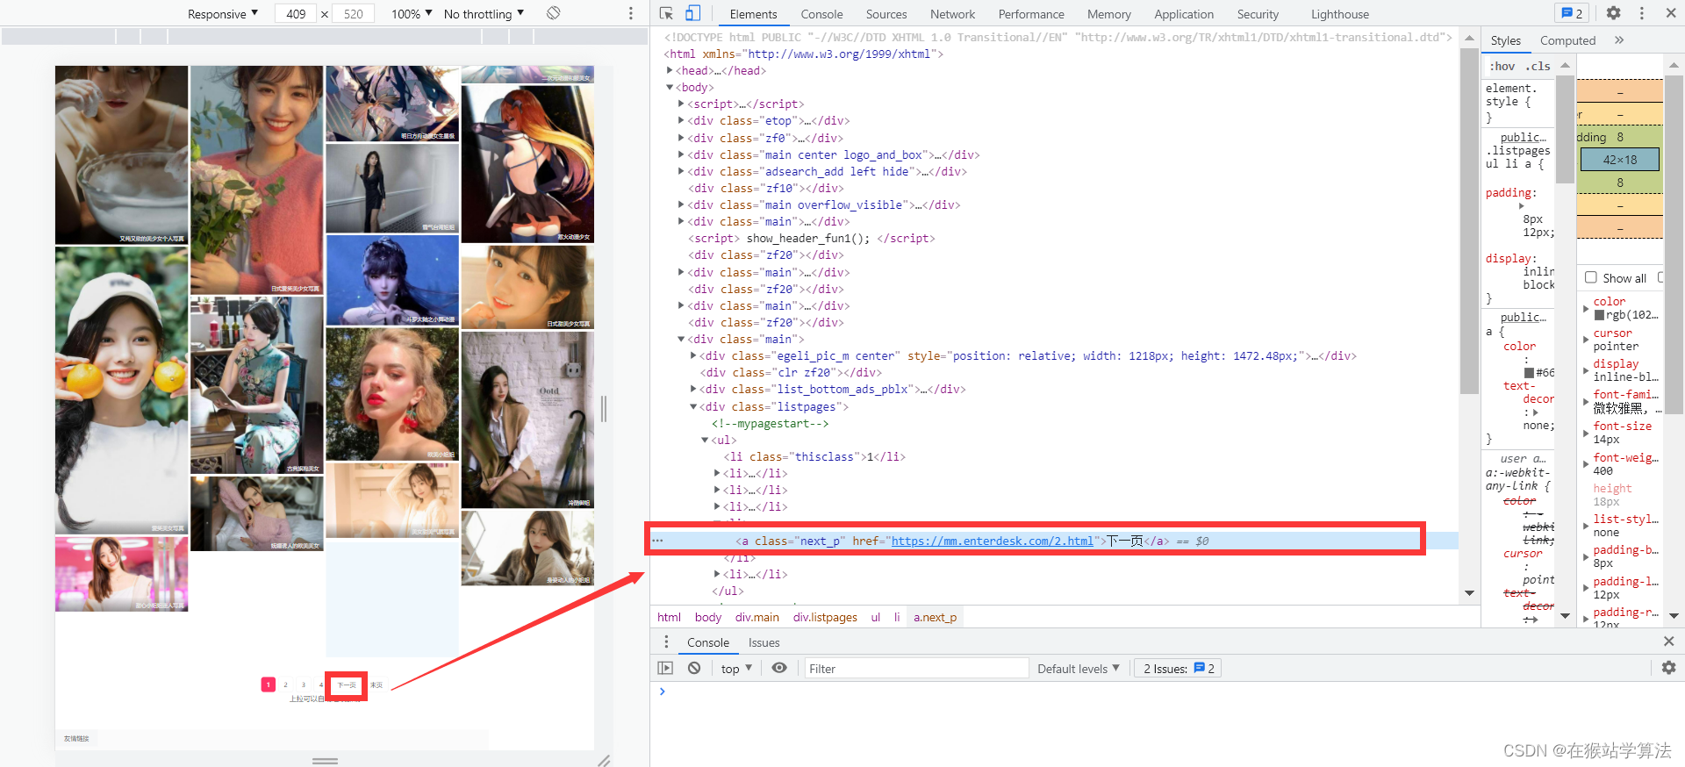This screenshot has height=767, width=1685.
Task: Open the Lighthouse tab
Action: click(x=1339, y=14)
